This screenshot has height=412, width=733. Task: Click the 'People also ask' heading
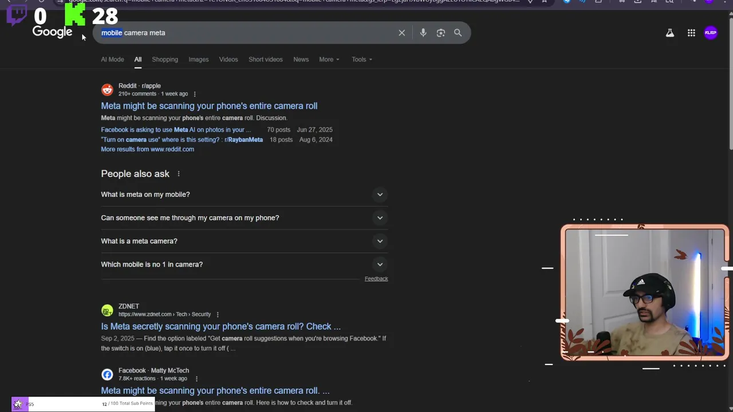(x=135, y=174)
